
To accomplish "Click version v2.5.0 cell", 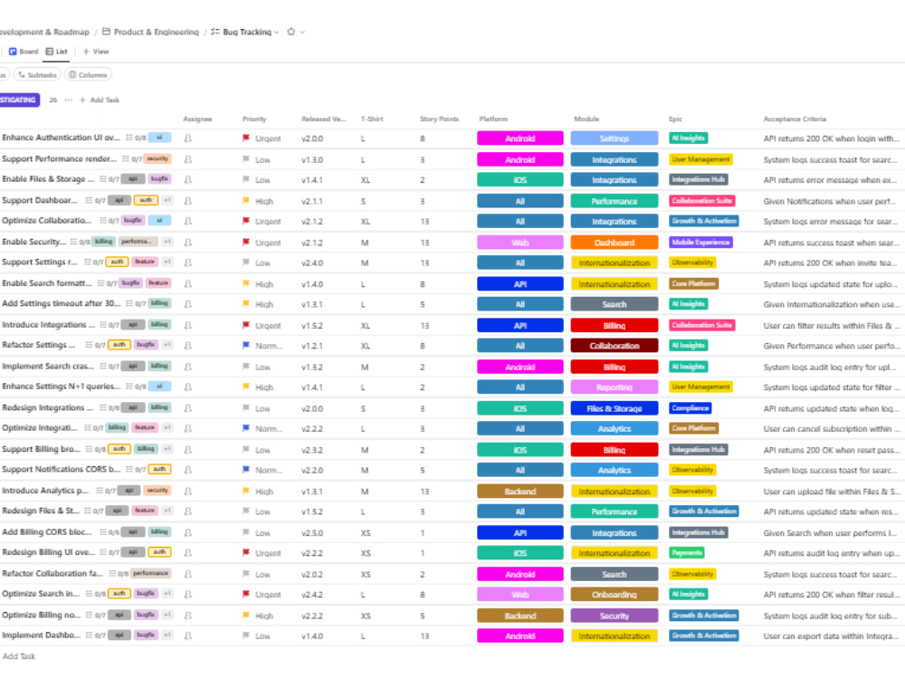I will pyautogui.click(x=311, y=533).
